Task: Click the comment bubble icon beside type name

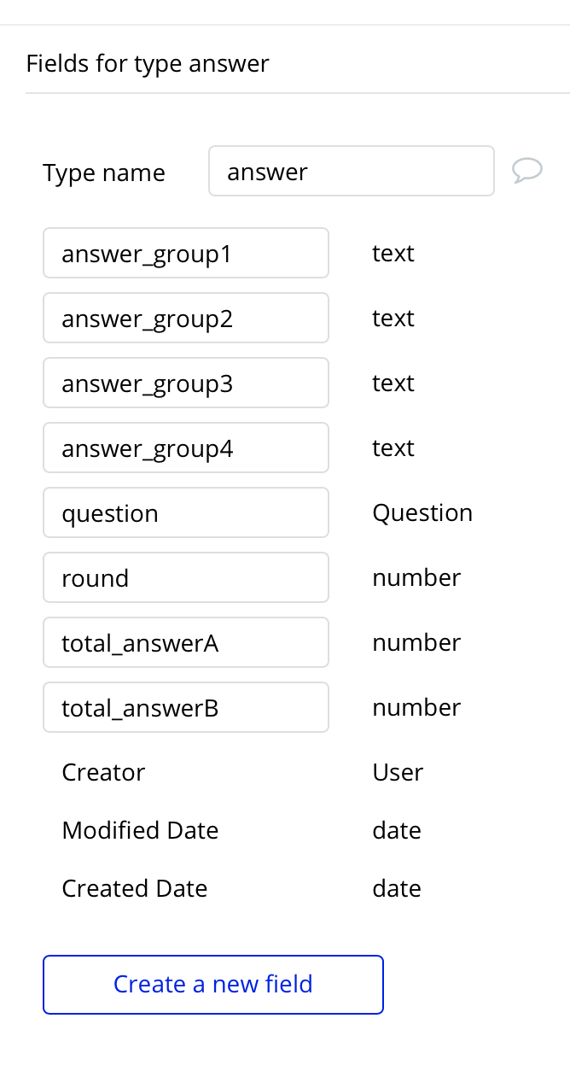Action: point(527,171)
